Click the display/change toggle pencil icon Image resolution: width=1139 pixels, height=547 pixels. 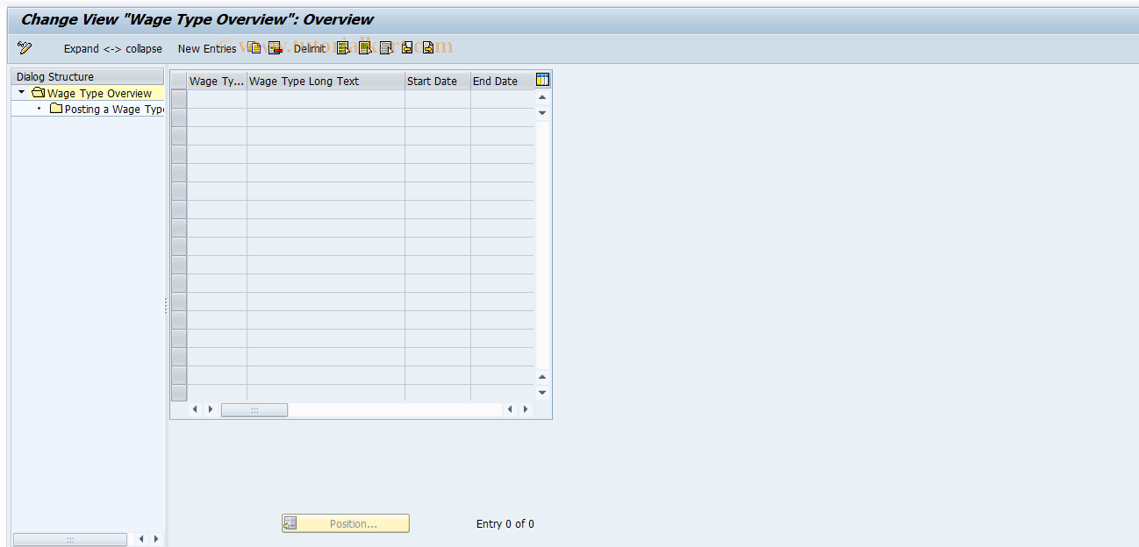(x=25, y=47)
